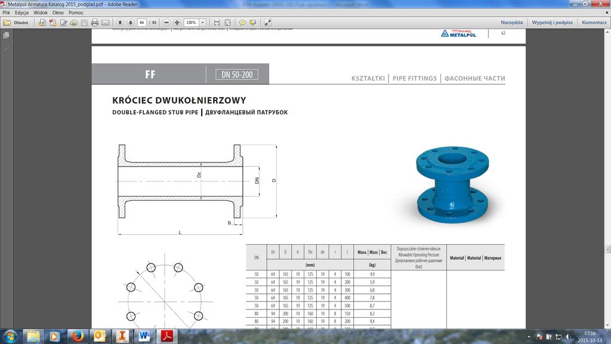Open Firefox from the taskbar

(x=77, y=336)
